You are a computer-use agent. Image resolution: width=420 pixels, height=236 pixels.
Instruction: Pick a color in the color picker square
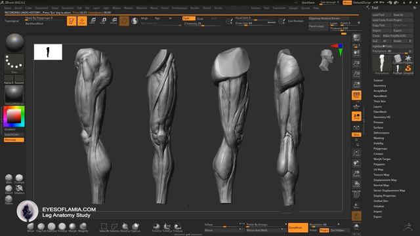[14, 117]
